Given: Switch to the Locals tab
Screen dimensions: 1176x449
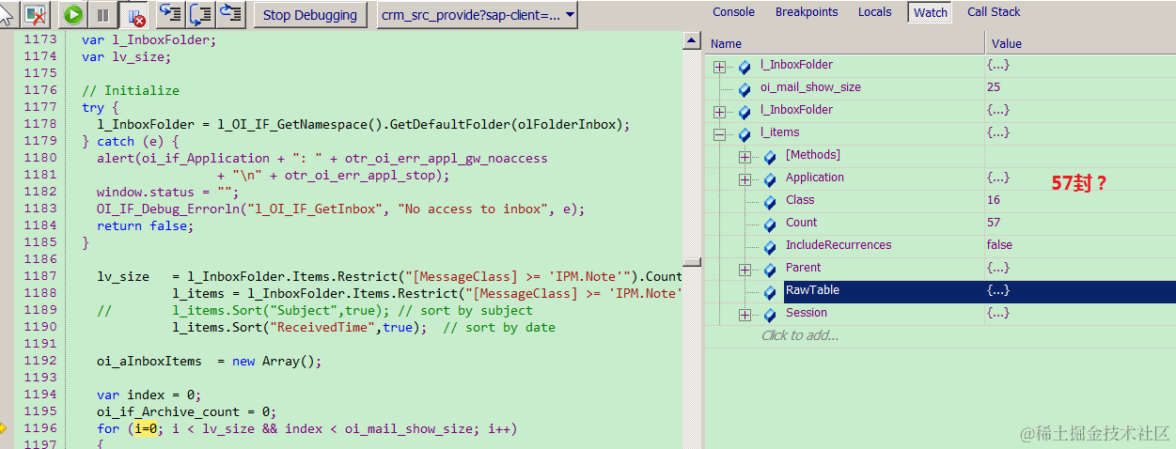Looking at the screenshot, I should coord(874,12).
